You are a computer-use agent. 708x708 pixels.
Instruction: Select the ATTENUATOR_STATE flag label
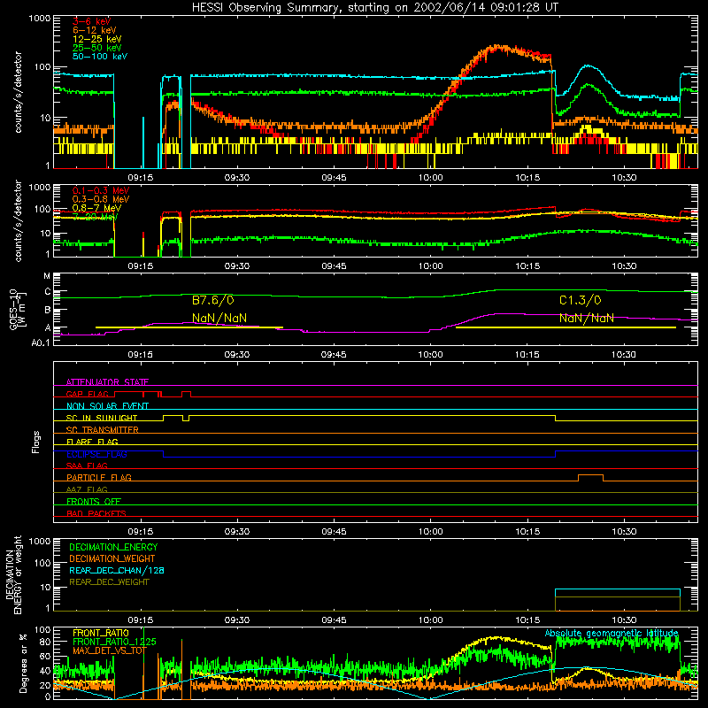tap(107, 382)
